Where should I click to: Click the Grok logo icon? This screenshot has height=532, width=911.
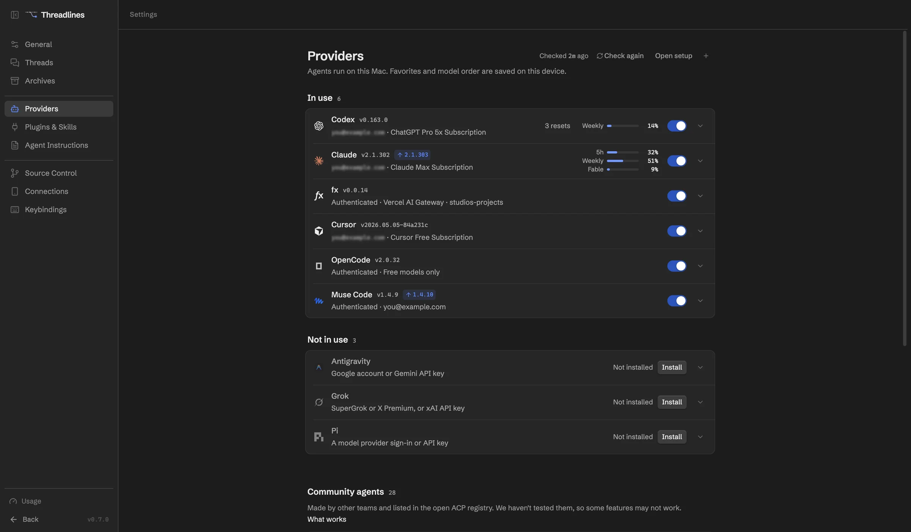click(x=319, y=402)
